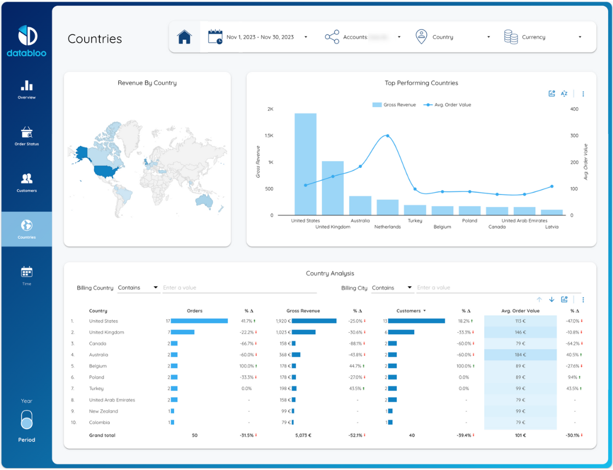This screenshot has height=470, width=613.
Task: Click drill-down arrow in Country Analysis table
Action: pyautogui.click(x=552, y=299)
